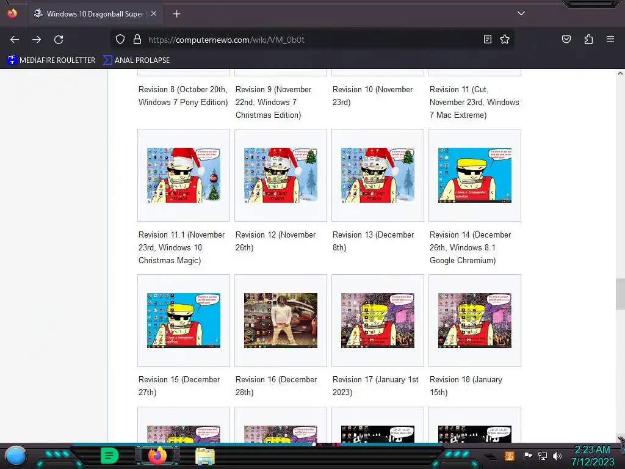Open the Start orb button

15,456
